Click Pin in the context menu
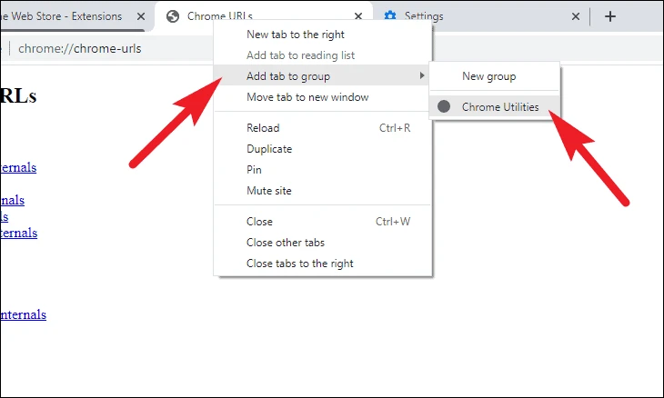This screenshot has width=664, height=398. click(x=323, y=170)
